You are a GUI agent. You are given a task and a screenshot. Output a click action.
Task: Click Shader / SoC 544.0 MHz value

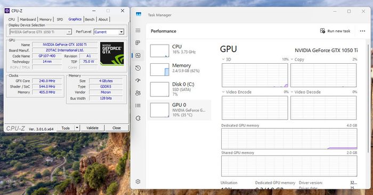point(47,87)
